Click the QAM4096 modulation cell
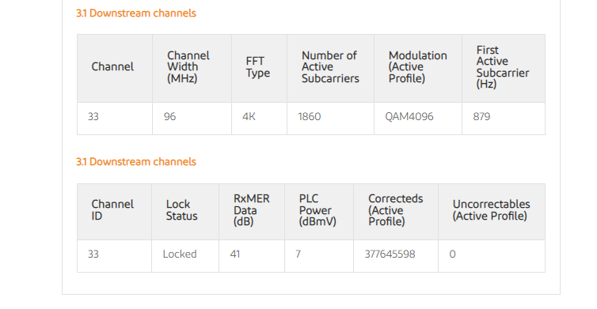The height and width of the screenshot is (309, 597). 409,116
